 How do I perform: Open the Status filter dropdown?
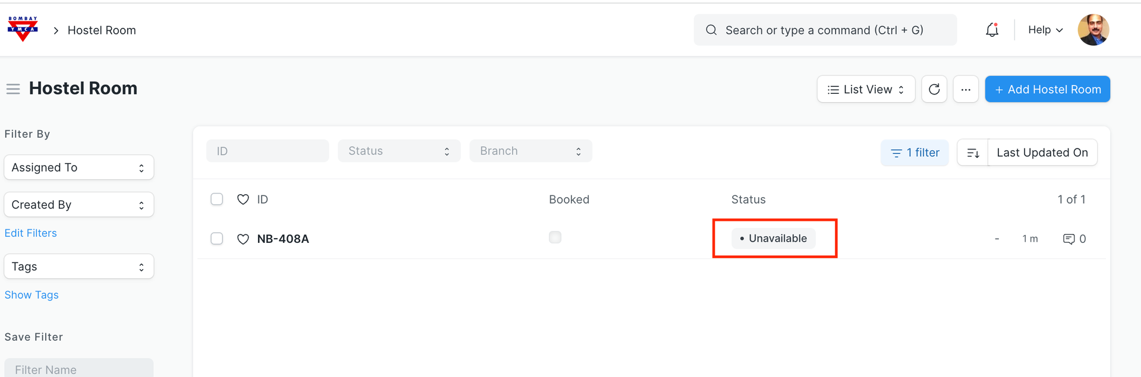[x=399, y=151]
